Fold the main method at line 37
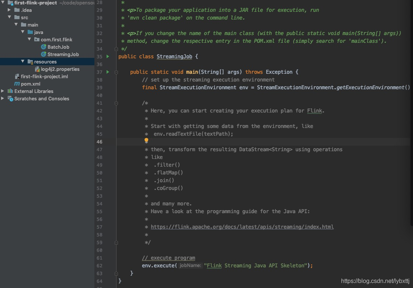 coord(116,72)
